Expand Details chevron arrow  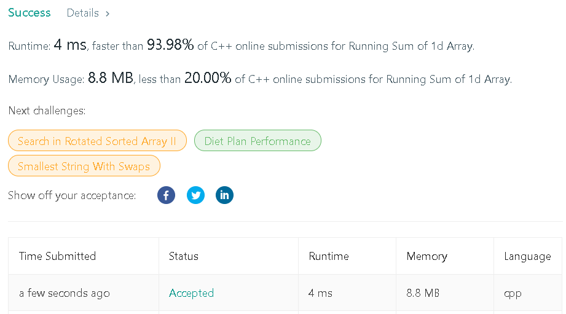[x=107, y=14]
